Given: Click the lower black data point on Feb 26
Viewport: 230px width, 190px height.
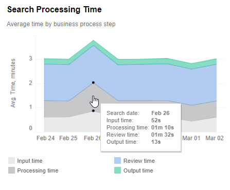Looking at the screenshot, I should coord(93,111).
